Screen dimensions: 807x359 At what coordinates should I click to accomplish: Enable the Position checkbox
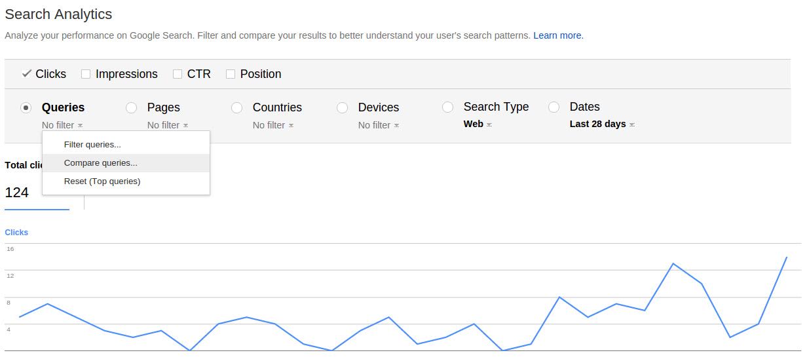[x=231, y=74]
